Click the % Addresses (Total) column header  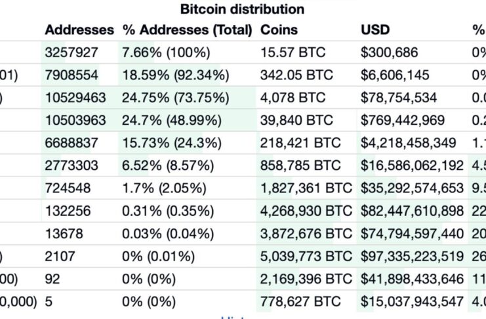click(187, 30)
